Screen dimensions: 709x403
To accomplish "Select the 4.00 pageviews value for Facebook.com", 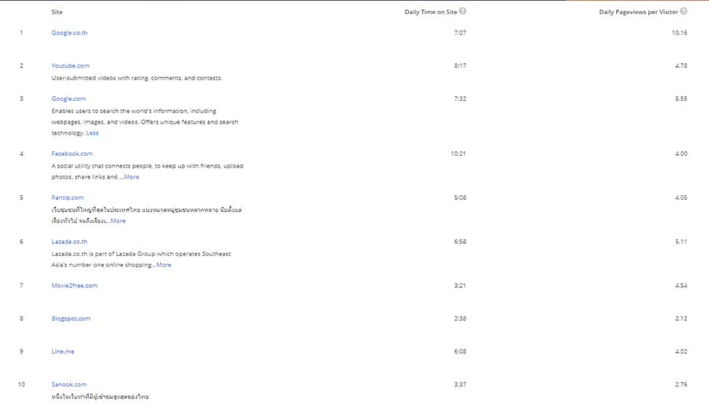I will tap(681, 153).
